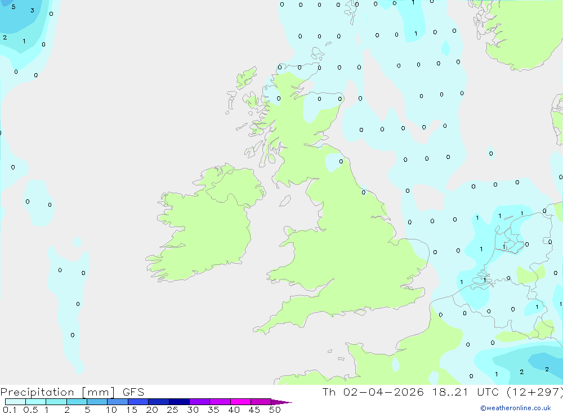
Task: Click the 'Precipitation [mm]' title text
Action: [58, 392]
